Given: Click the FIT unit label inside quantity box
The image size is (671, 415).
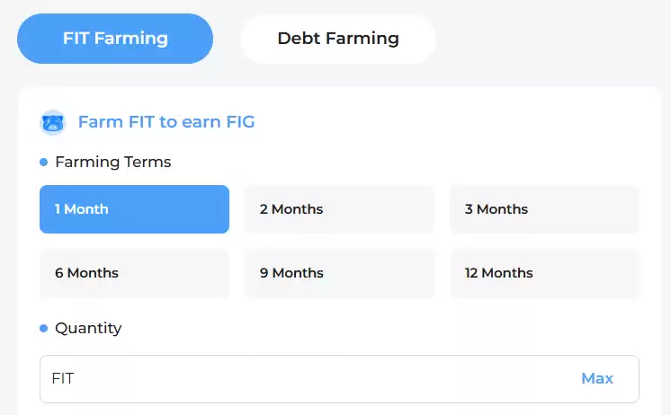Looking at the screenshot, I should [63, 379].
